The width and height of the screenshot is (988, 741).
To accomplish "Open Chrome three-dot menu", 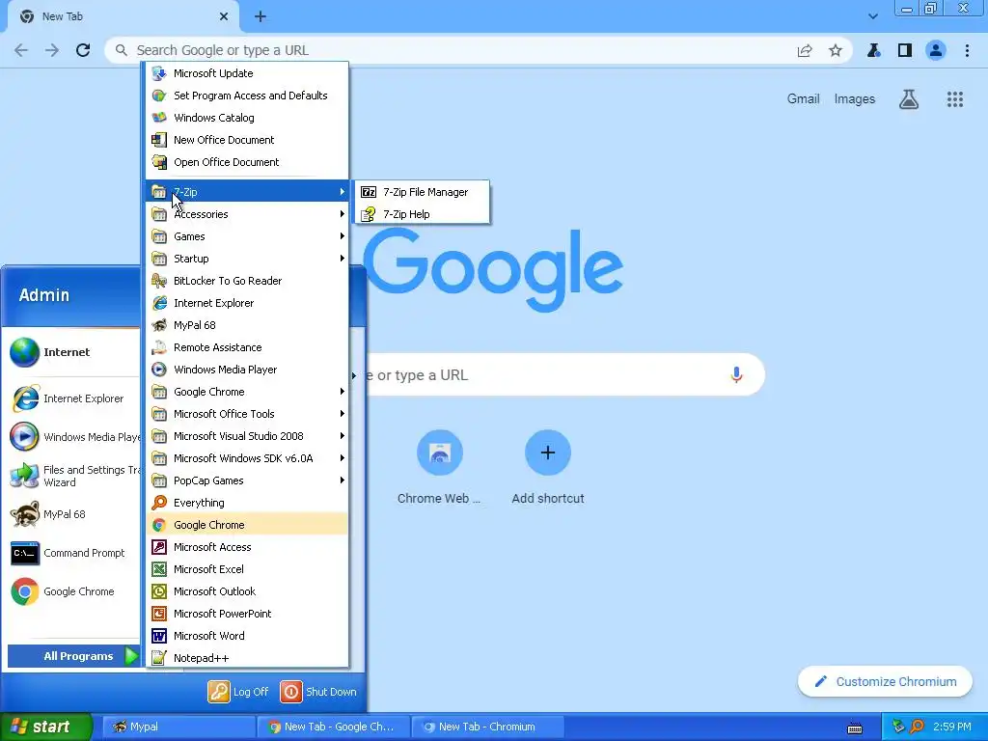I will pyautogui.click(x=967, y=50).
